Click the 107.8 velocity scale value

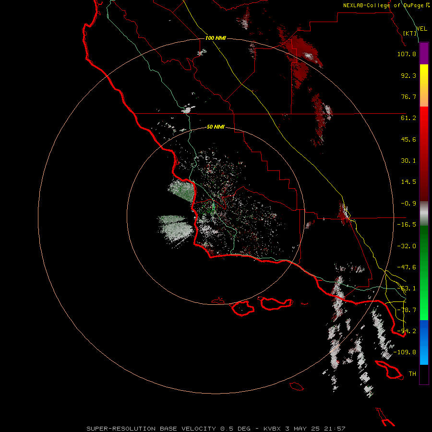(x=407, y=54)
